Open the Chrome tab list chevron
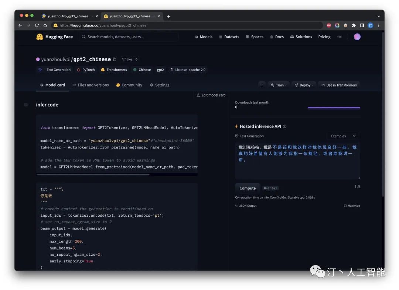The width and height of the screenshot is (399, 290). point(379,16)
